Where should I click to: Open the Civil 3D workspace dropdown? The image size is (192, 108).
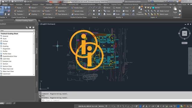pos(35,1)
